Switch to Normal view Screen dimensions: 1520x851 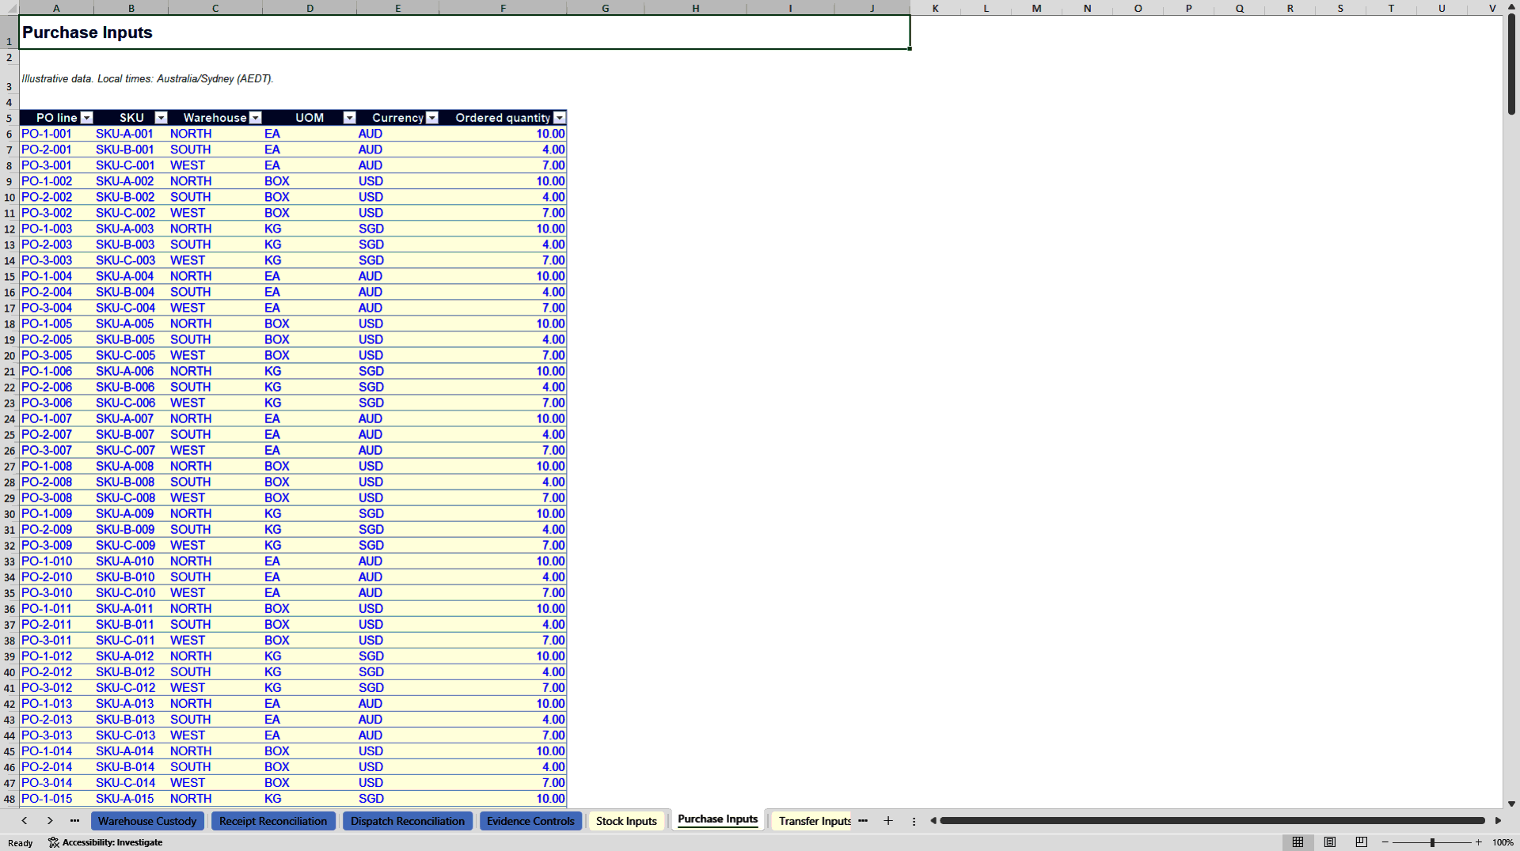point(1298,842)
